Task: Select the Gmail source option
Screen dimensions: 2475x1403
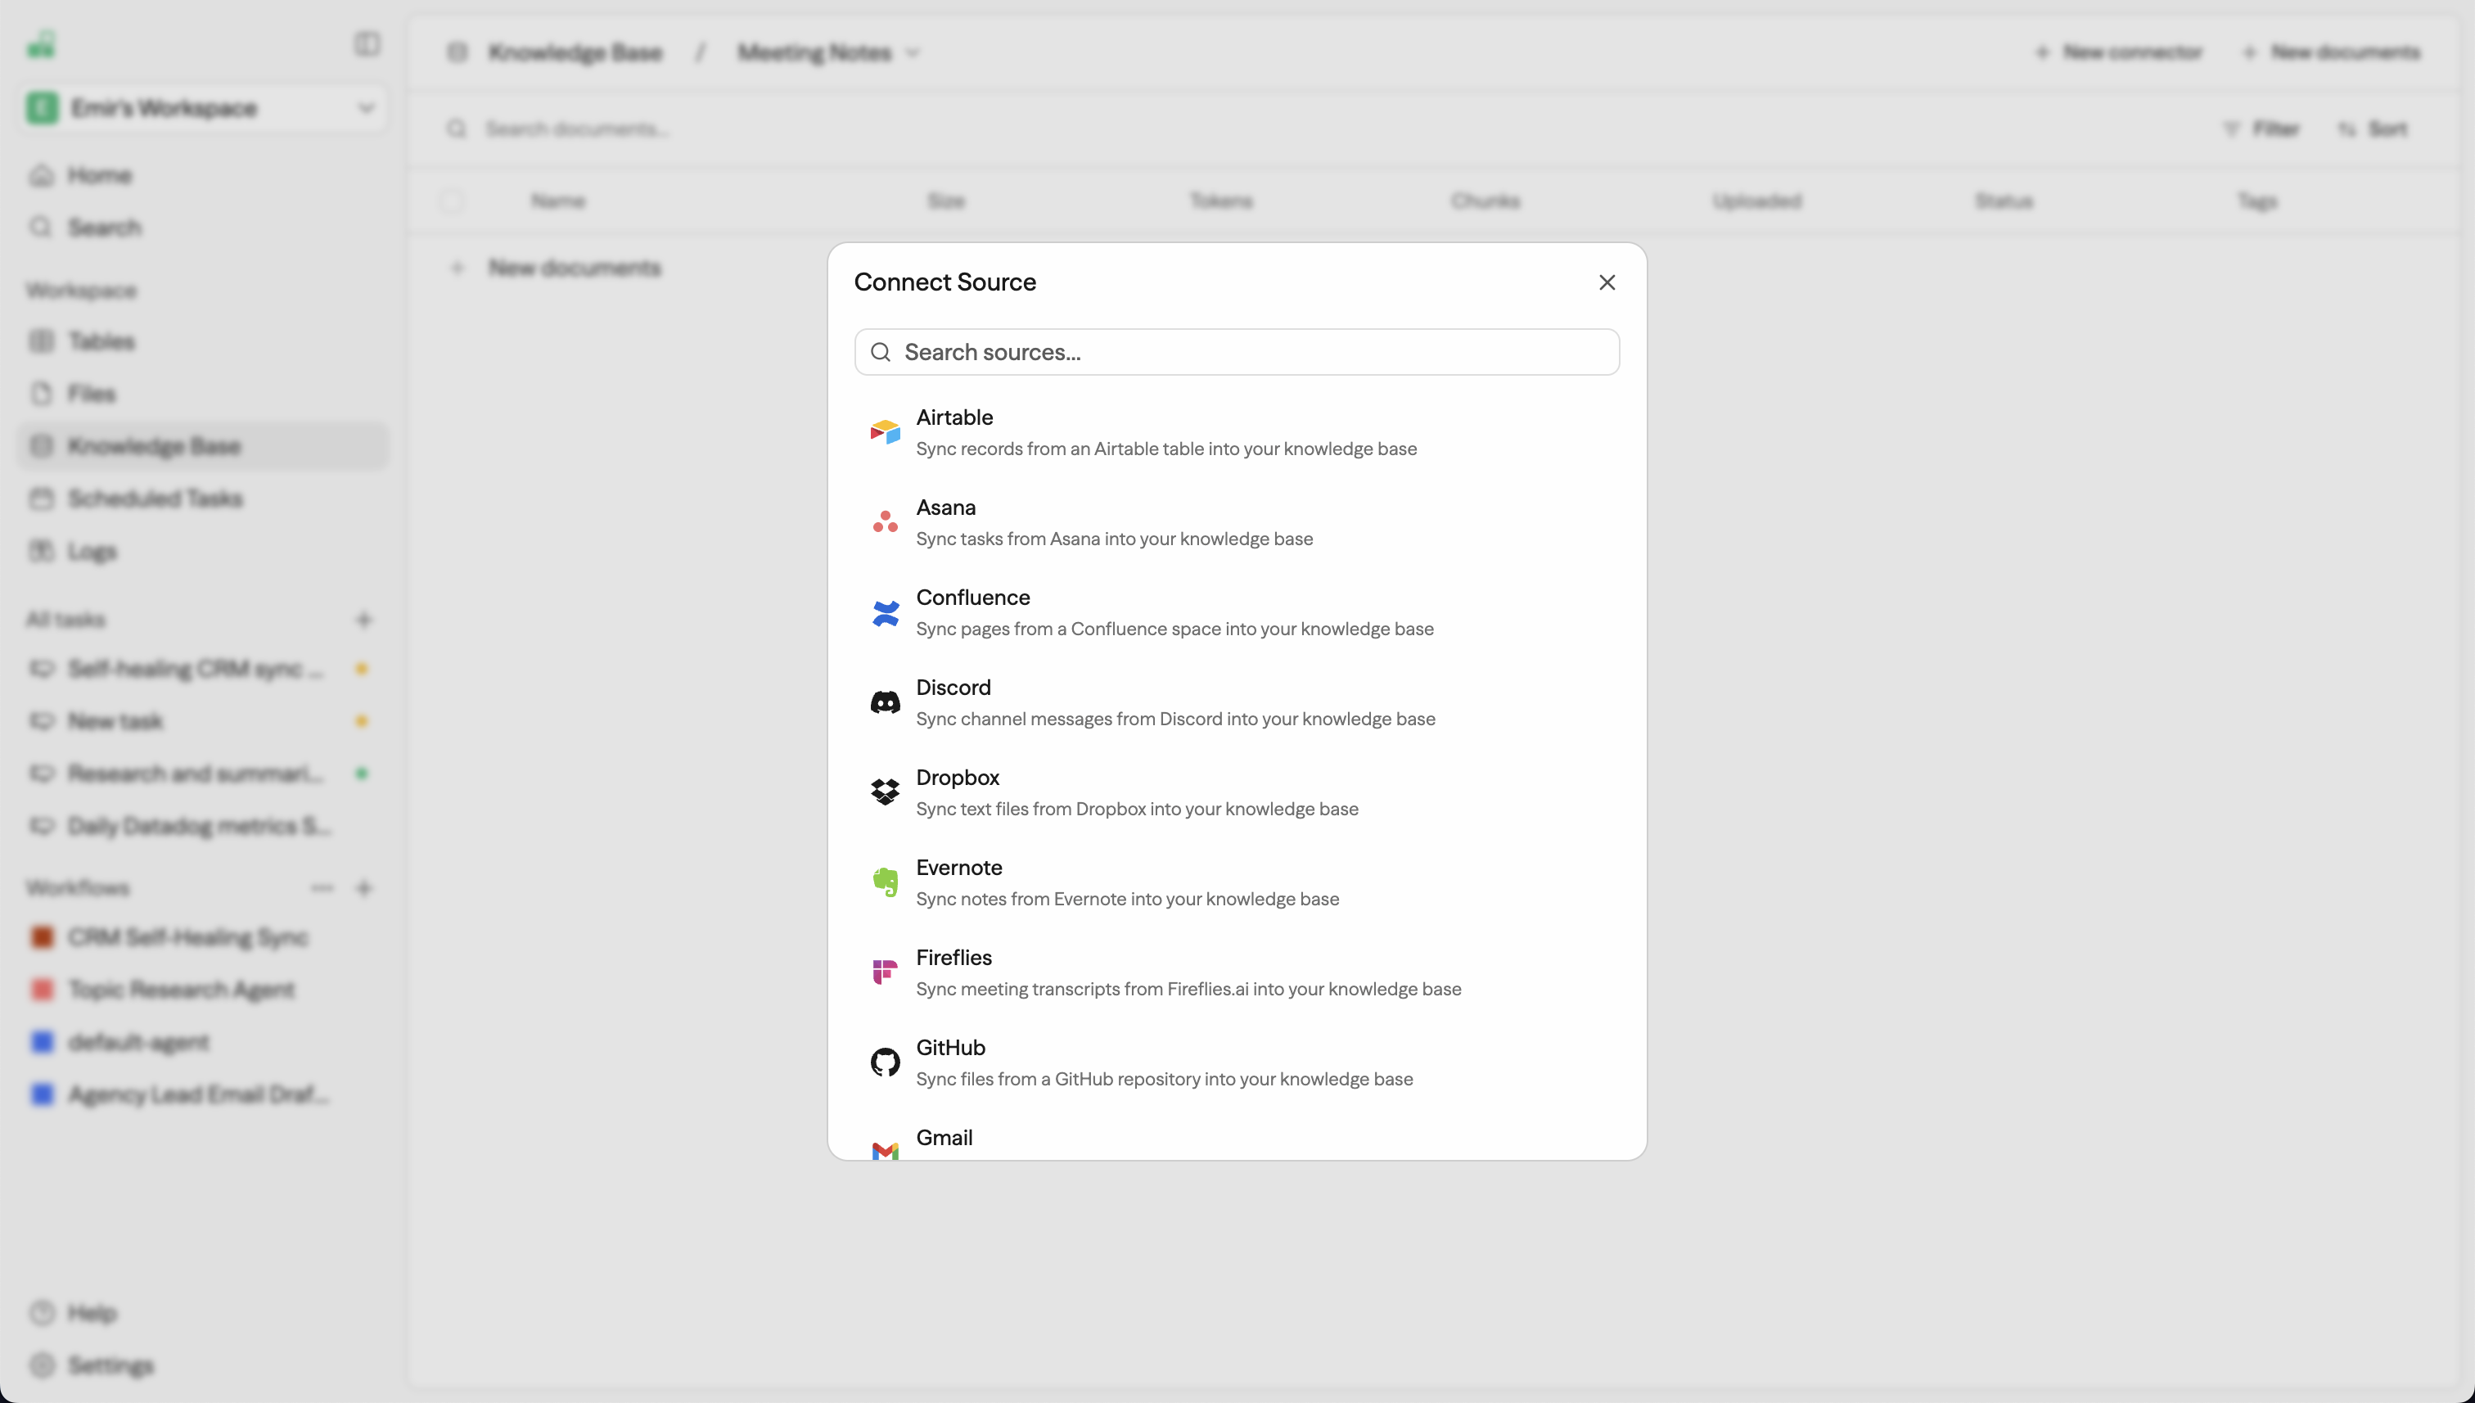Action: point(944,1138)
